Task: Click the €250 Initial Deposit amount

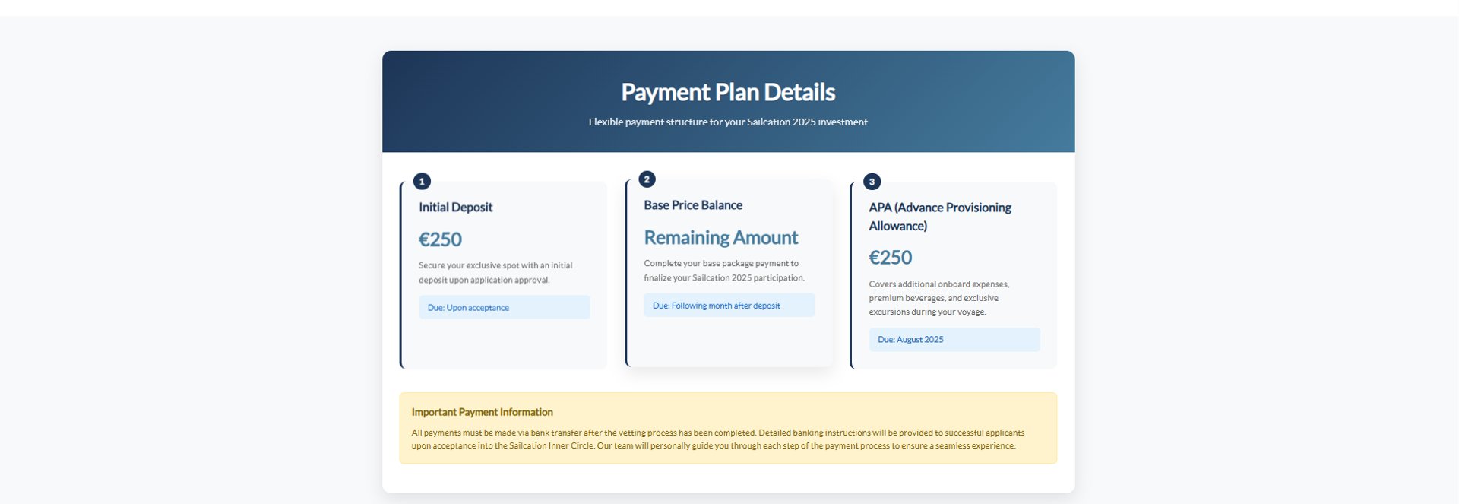Action: tap(441, 239)
